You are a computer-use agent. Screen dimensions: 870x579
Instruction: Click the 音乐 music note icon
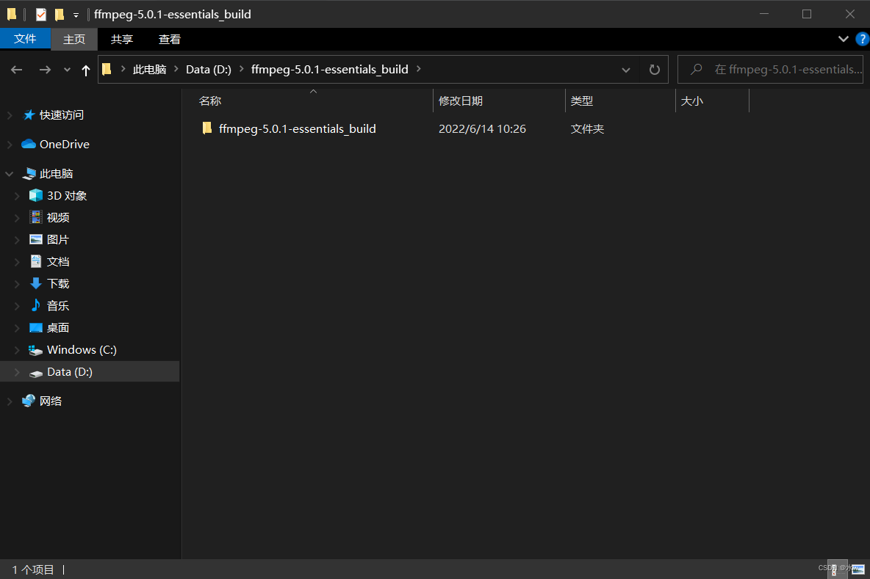pyautogui.click(x=36, y=305)
